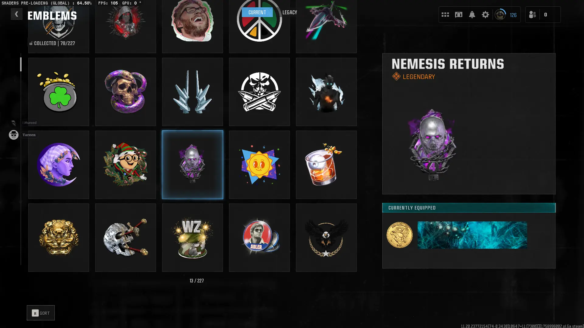Select the shamrock pot of gold emblem

[x=59, y=92]
